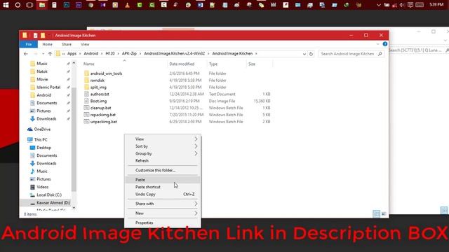Viewport: 449px width, 252px height.
Task: Click the Forward arrow in Explorer
Action: pos(36,54)
